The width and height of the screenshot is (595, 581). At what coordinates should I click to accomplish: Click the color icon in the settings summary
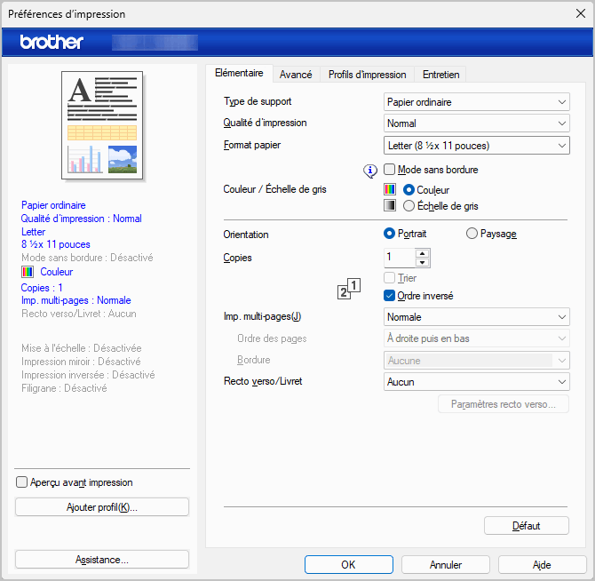27,272
